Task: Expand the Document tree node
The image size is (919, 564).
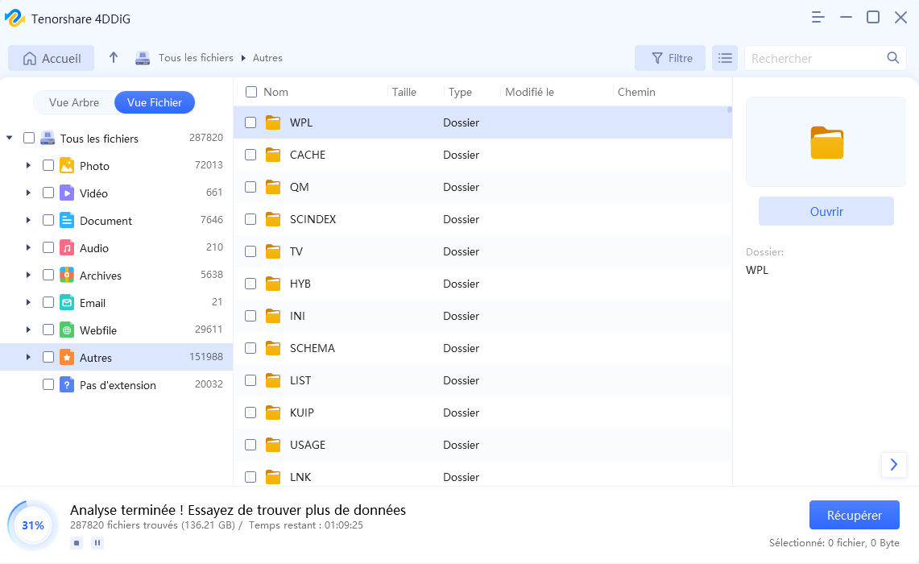Action: point(28,221)
